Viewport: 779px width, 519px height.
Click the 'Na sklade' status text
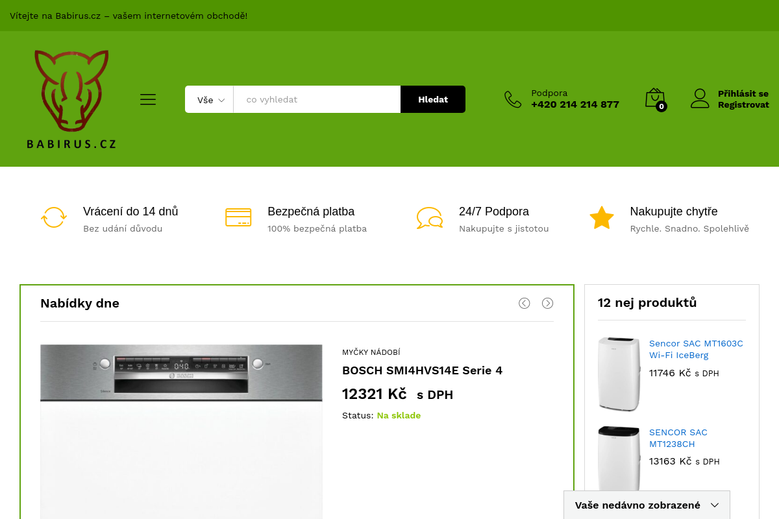[x=399, y=415]
